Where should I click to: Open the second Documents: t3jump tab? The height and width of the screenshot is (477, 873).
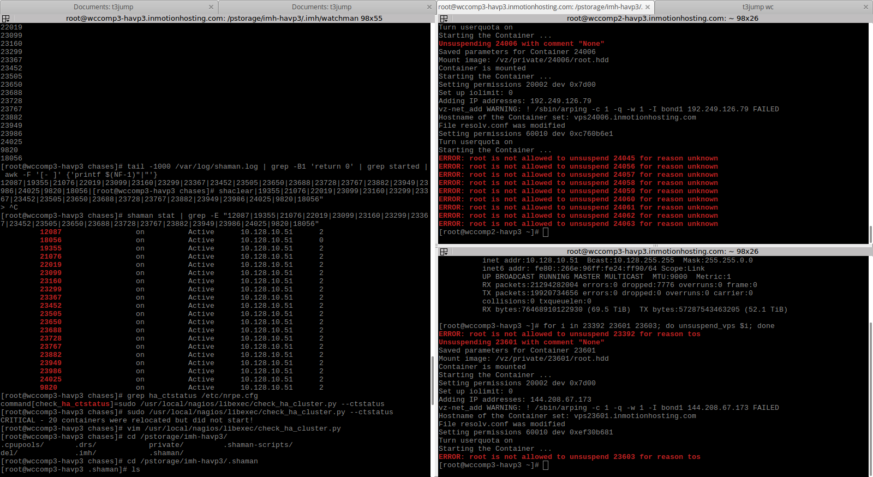[321, 7]
